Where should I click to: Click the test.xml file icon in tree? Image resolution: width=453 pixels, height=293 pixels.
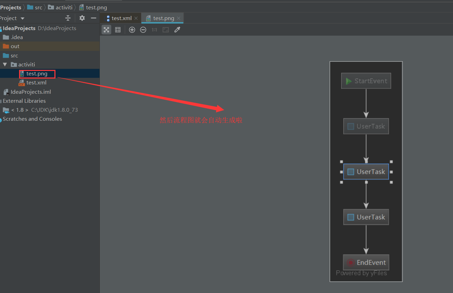click(21, 83)
